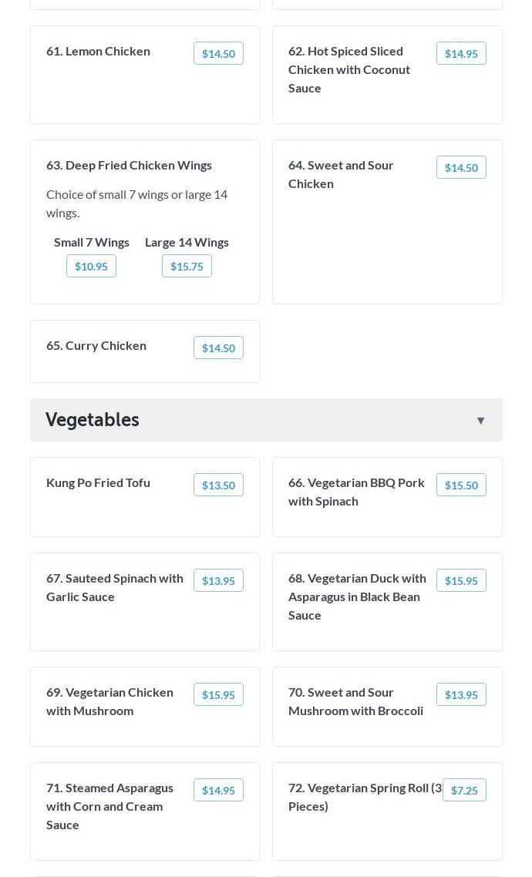
Task: Select Small 7 Wings $10.95 price
Action: click(91, 266)
